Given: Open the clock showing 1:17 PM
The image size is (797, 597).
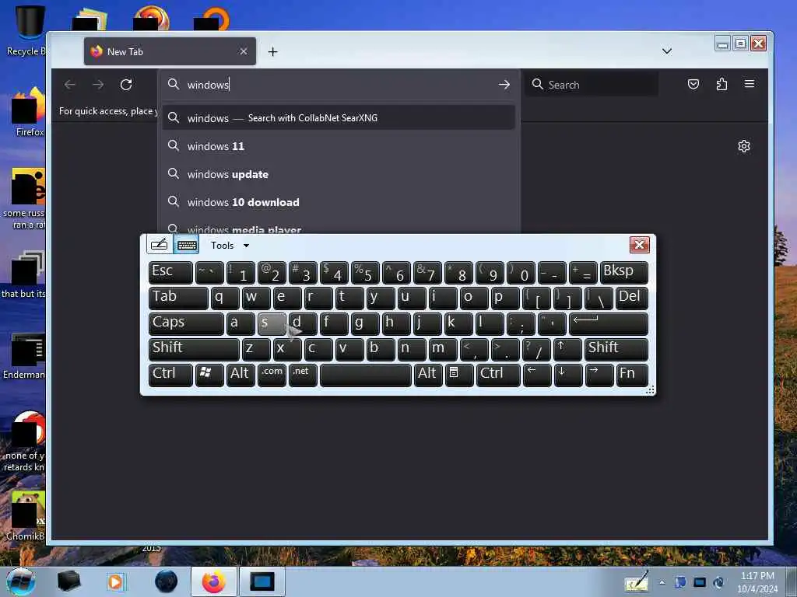Looking at the screenshot, I should [757, 581].
